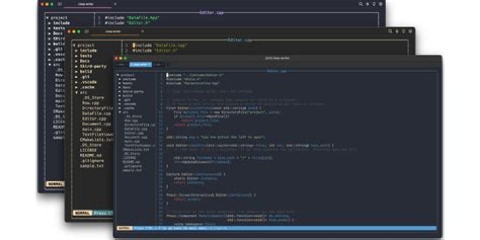Click line 2 #include Editor.h, middle window
Viewport: 480px width, 240px height.
tap(155, 51)
